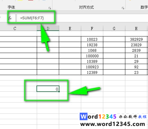The width and height of the screenshot is (148, 129).
Task: Click the cell with value 100923
Action: click(92, 67)
